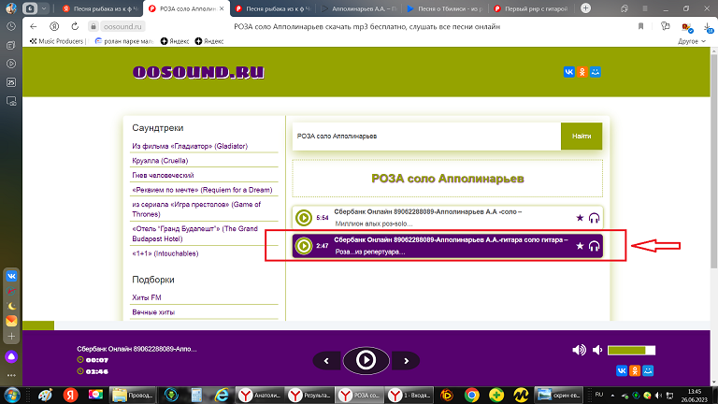718x404 pixels.
Task: Skip to next track in bottom player
Action: tap(406, 361)
